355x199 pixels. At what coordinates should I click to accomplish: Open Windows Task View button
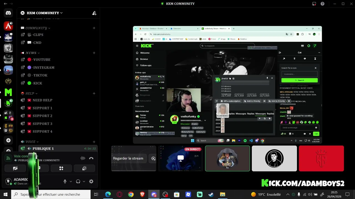click(96, 195)
